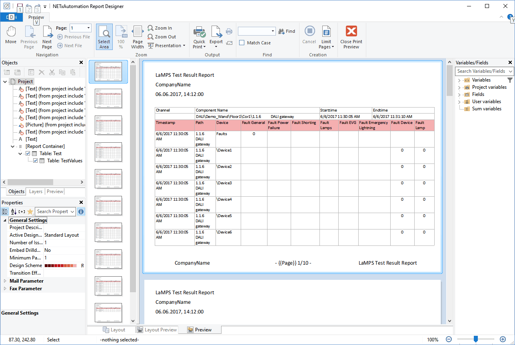Uncheck the Table: Test checkbox

click(28, 154)
